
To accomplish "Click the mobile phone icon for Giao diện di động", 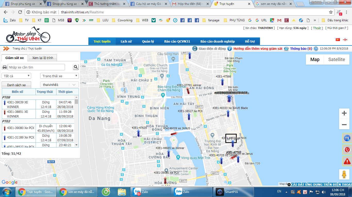I will tap(195, 48).
